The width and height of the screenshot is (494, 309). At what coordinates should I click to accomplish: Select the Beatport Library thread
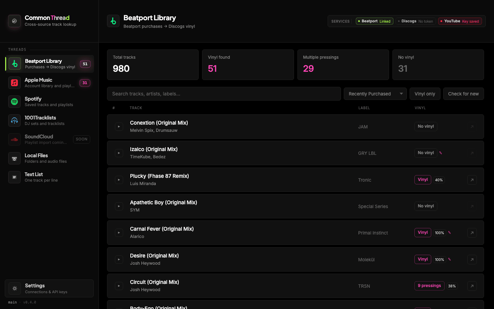click(x=49, y=64)
